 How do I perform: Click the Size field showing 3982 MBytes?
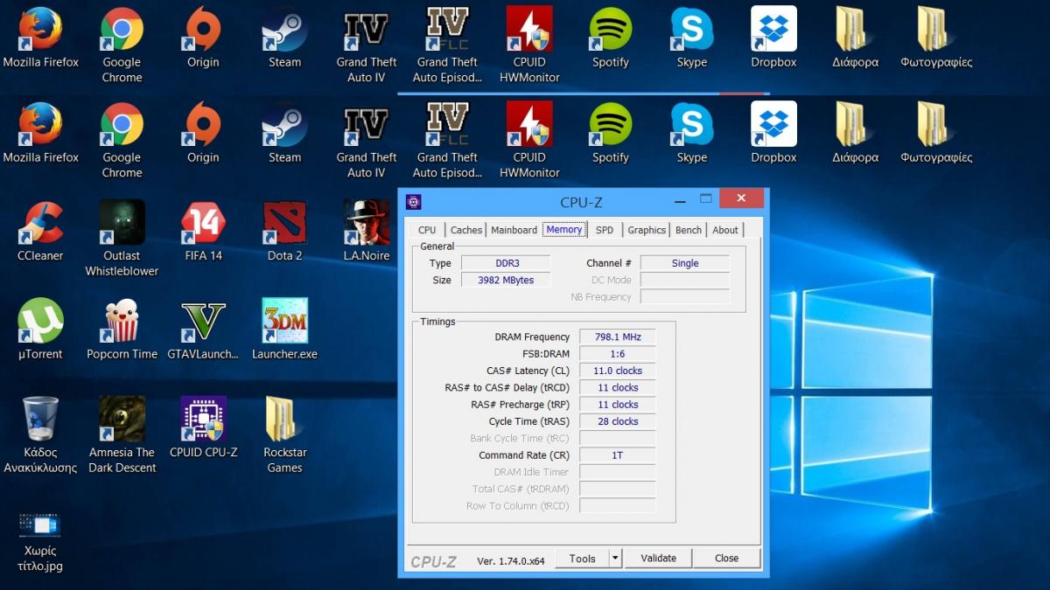506,280
